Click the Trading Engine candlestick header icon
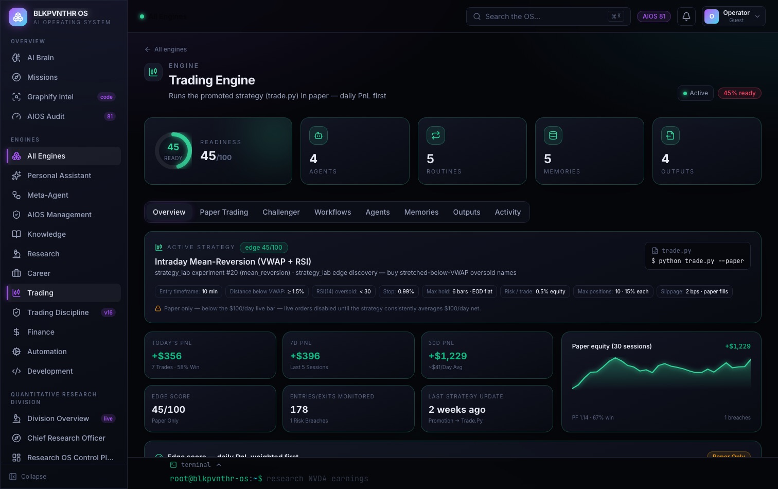Screen dimensions: 778x489 click(153, 72)
